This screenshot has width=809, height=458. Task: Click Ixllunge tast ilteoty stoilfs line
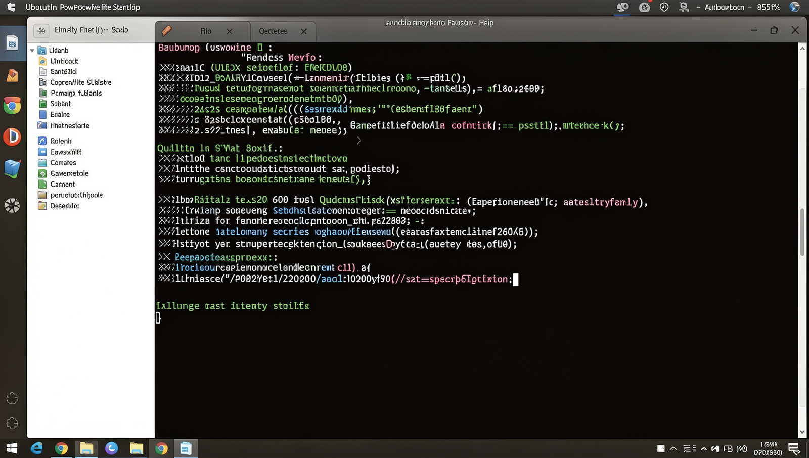point(233,306)
